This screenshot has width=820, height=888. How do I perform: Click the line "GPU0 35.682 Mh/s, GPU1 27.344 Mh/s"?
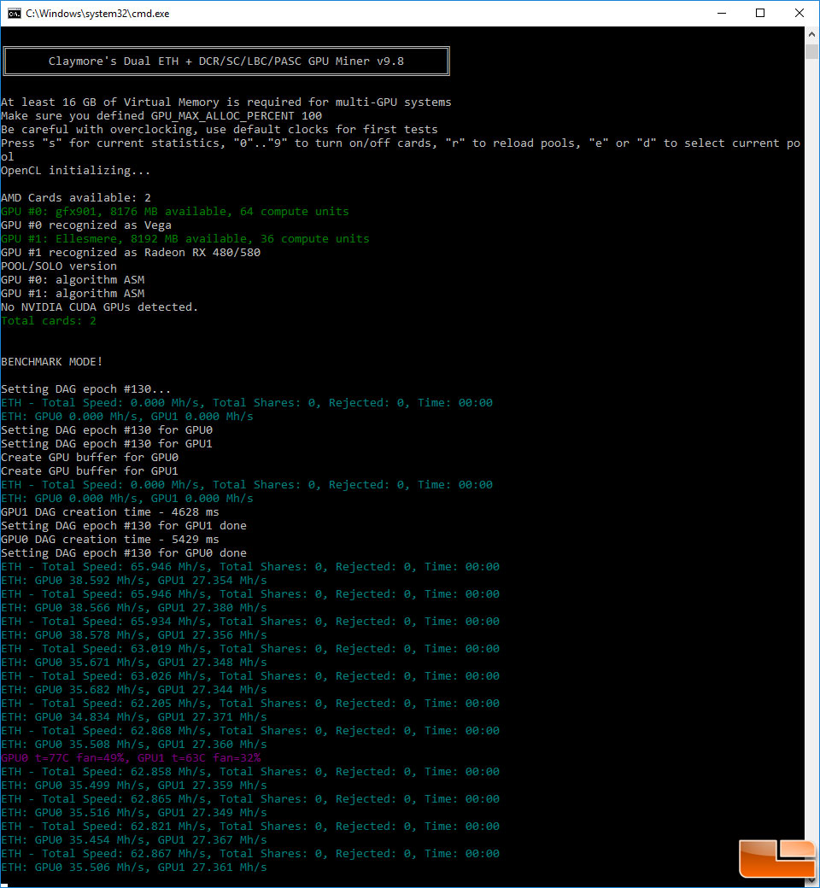tap(134, 689)
